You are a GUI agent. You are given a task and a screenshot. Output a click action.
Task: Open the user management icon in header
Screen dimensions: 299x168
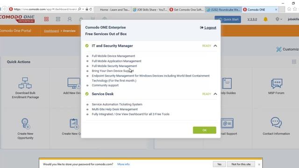tap(70, 19)
